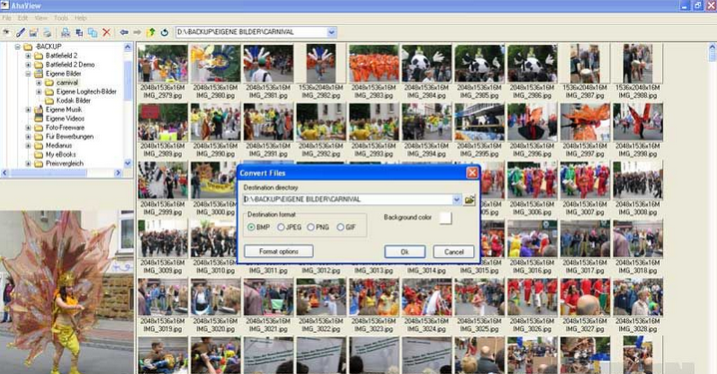This screenshot has height=374, width=717.
Task: Select the JPEG destination format
Action: click(281, 227)
